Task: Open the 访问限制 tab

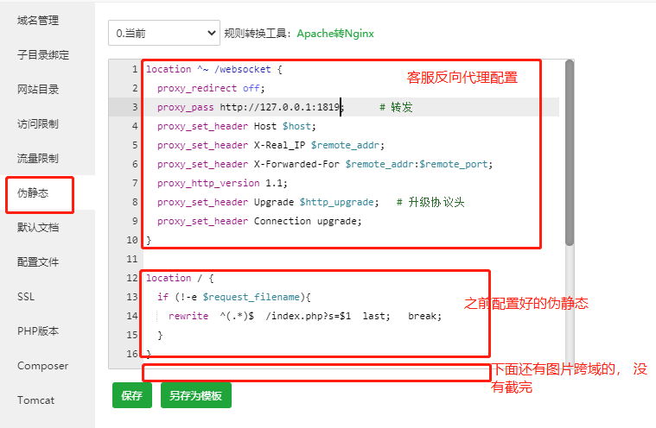Action: (38, 124)
